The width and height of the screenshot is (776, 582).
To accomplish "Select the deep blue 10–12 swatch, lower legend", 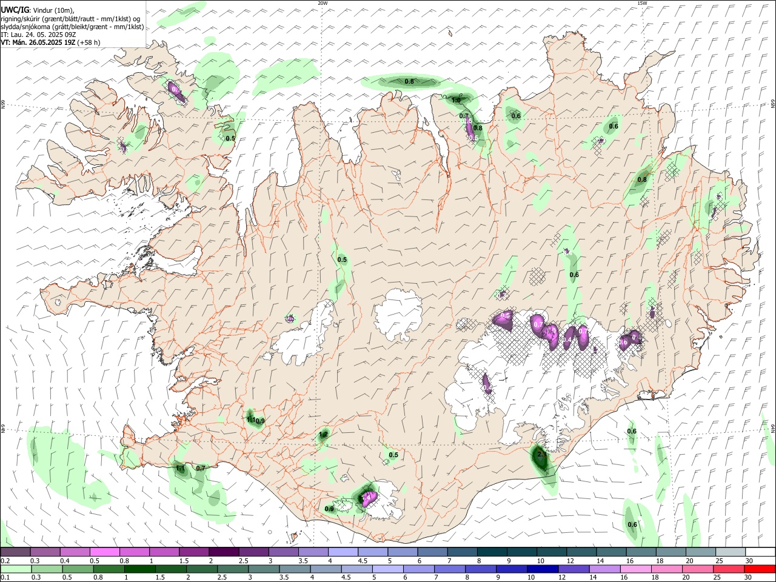I will point(542,569).
